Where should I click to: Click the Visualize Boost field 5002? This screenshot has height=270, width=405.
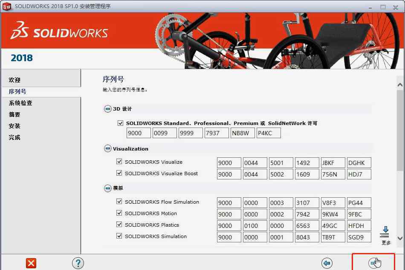(x=281, y=174)
